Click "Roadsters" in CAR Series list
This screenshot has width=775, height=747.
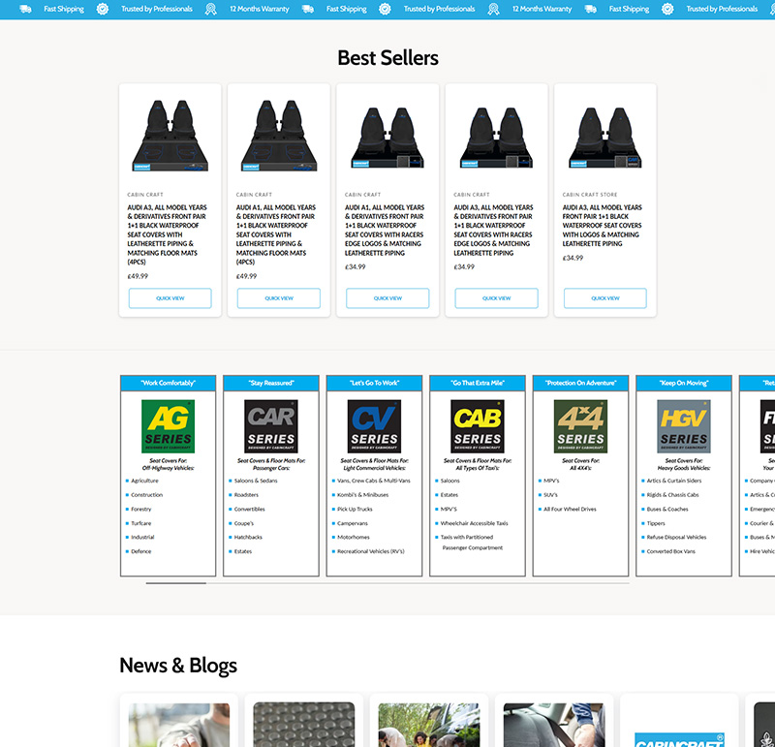pyautogui.click(x=246, y=495)
